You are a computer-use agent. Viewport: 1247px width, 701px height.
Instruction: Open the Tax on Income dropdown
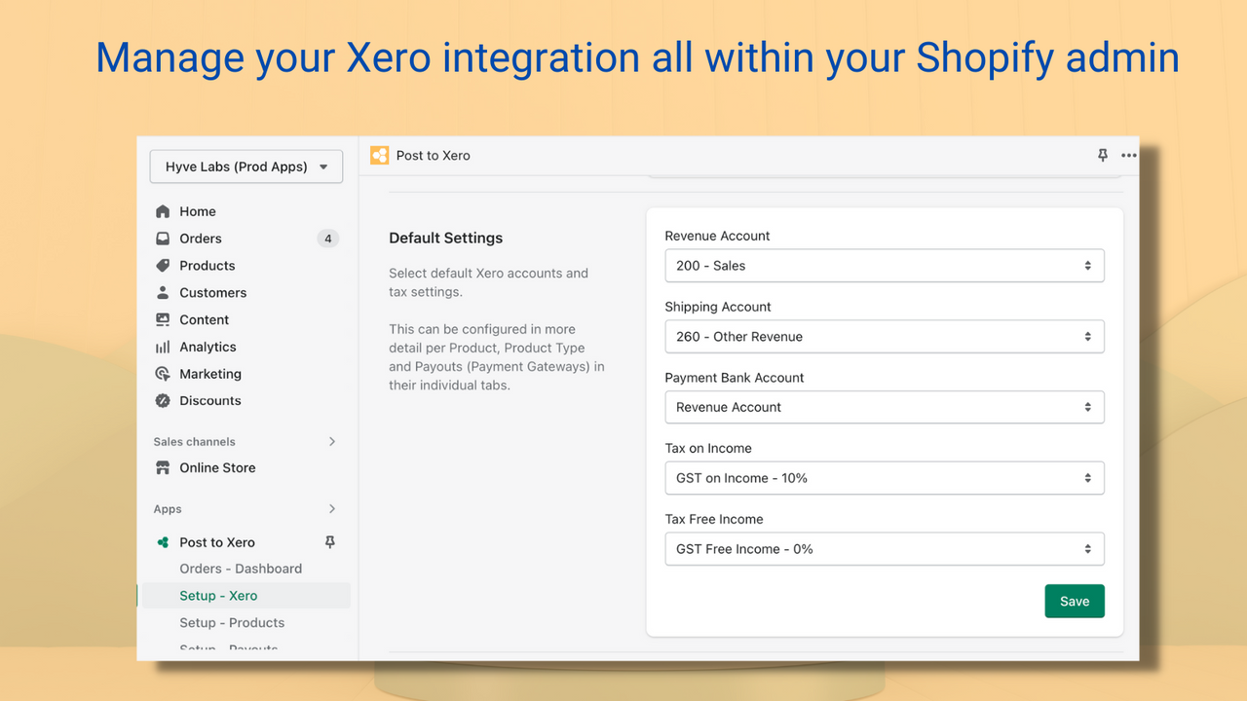[x=885, y=478]
